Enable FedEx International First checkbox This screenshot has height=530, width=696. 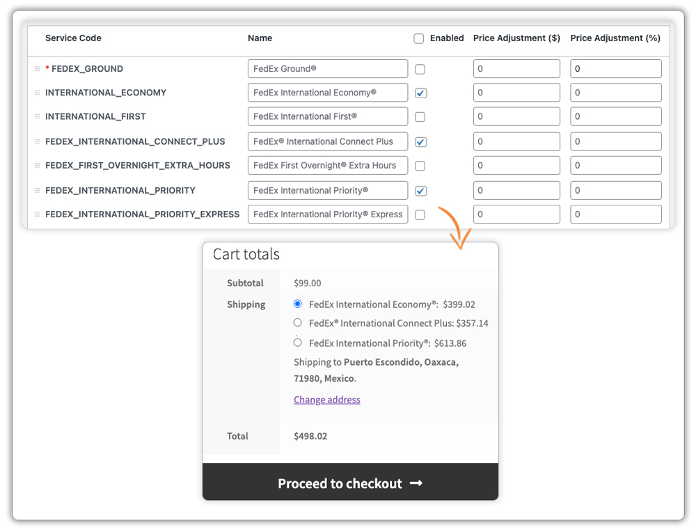click(x=420, y=117)
